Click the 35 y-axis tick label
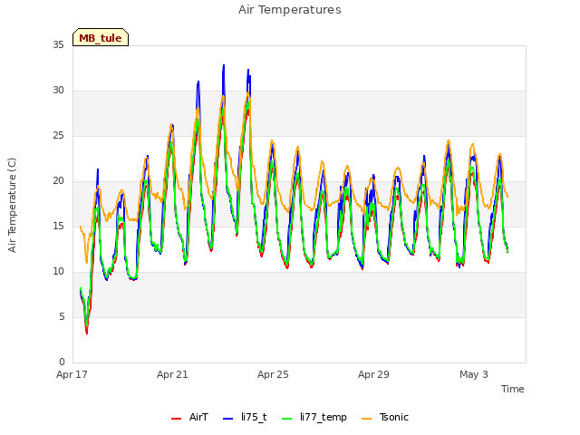Viewport: 580px width, 435px height. [58, 44]
